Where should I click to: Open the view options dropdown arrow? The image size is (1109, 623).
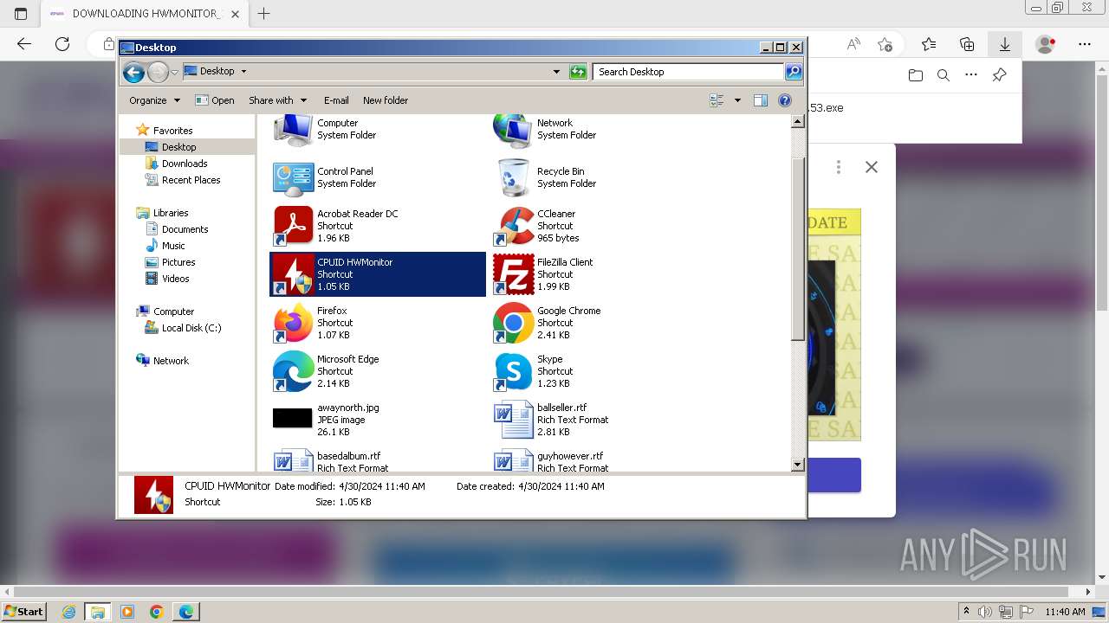737,100
